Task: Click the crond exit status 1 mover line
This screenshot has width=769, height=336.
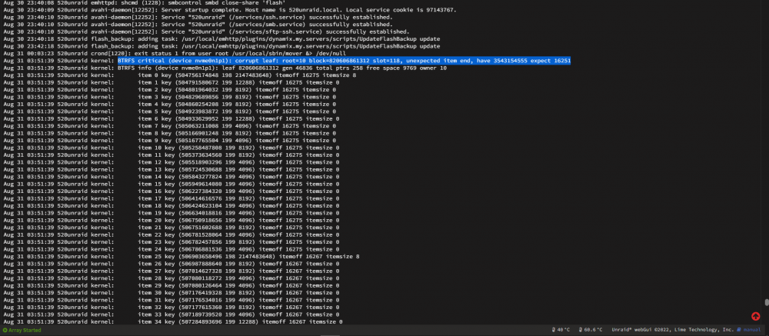Action: tap(174, 54)
